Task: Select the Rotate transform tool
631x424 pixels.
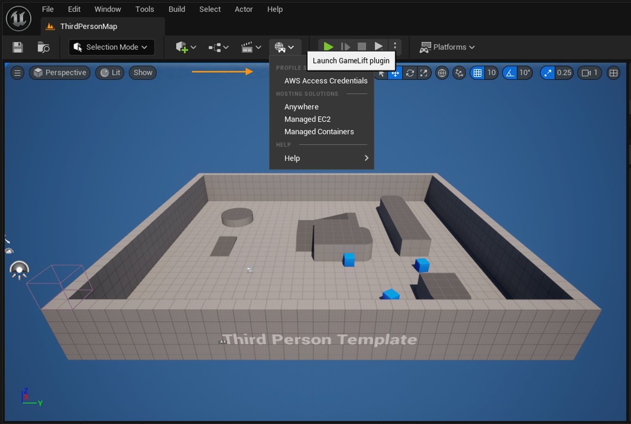Action: click(x=410, y=73)
